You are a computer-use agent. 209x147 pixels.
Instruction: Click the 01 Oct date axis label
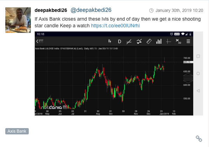(x=110, y=112)
